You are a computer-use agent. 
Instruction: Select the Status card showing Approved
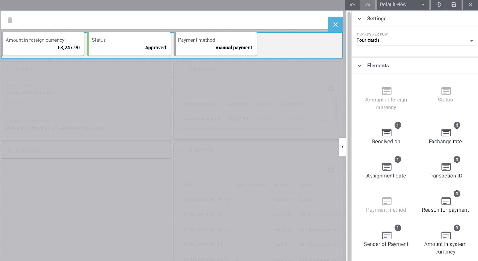pyautogui.click(x=129, y=44)
